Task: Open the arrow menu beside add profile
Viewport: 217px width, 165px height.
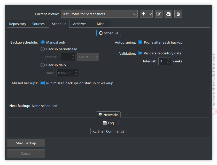Action: (x=150, y=14)
